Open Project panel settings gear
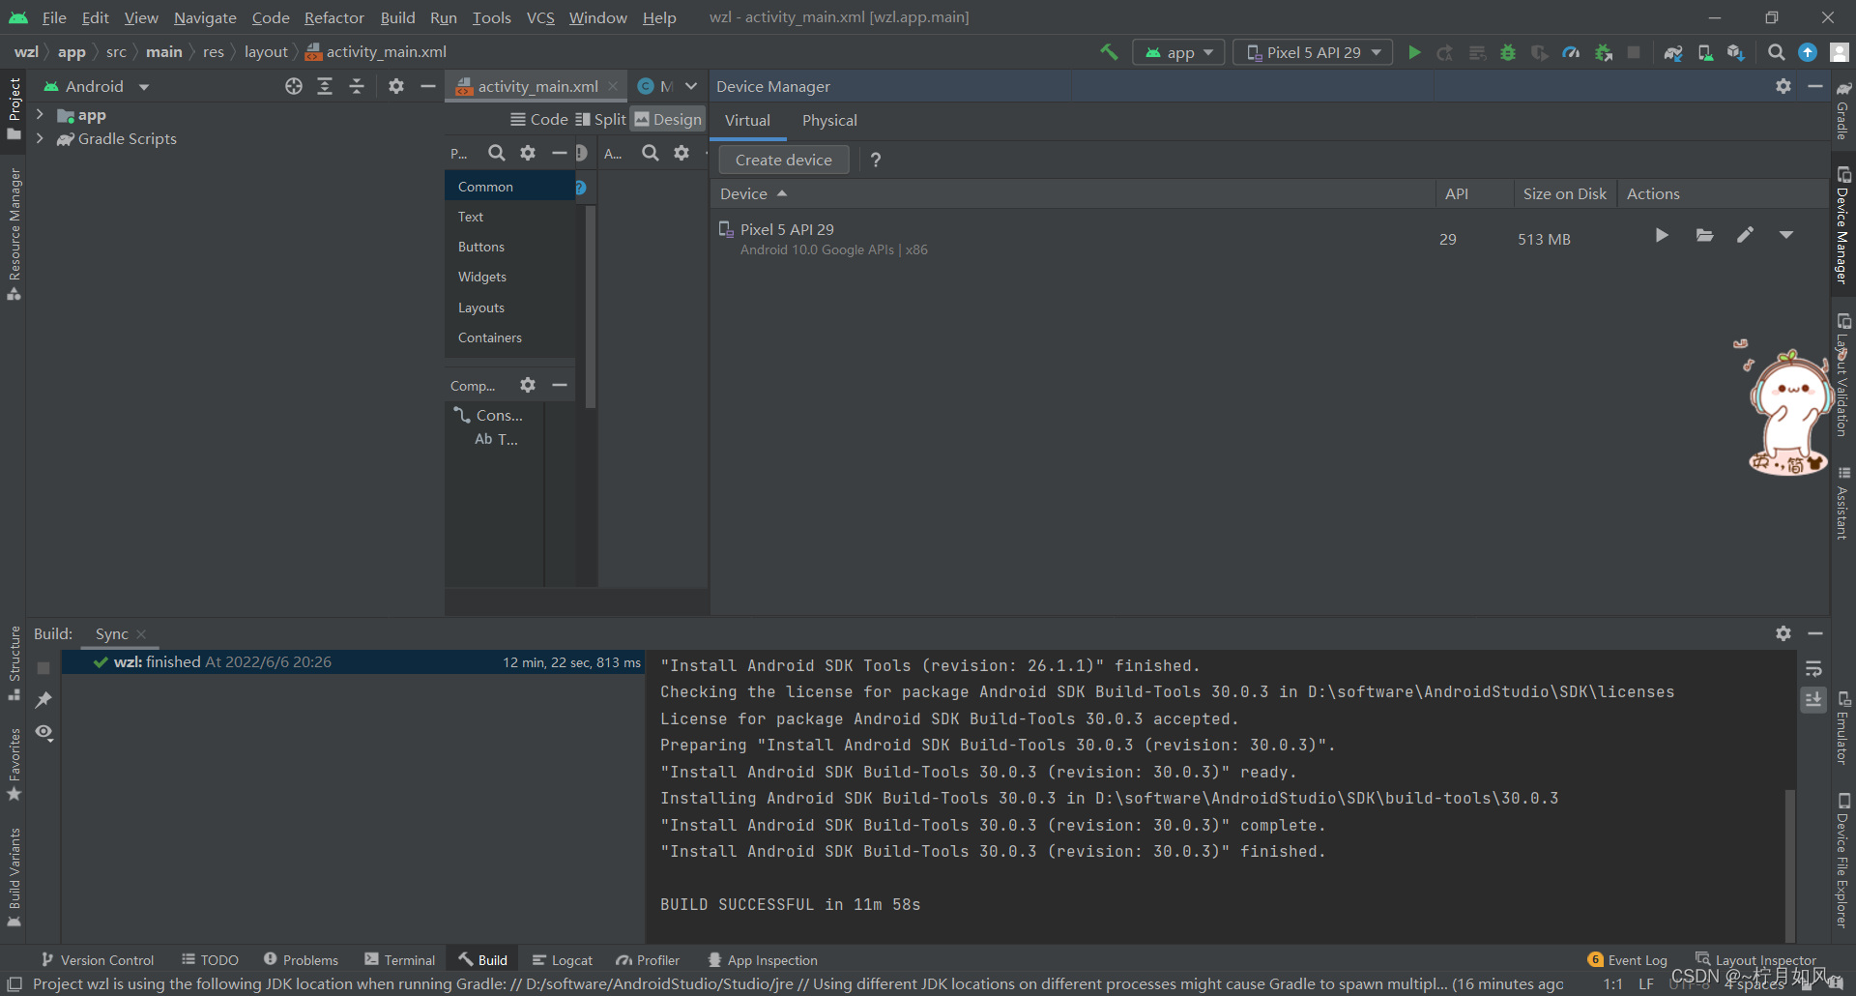This screenshot has width=1856, height=996. [396, 86]
